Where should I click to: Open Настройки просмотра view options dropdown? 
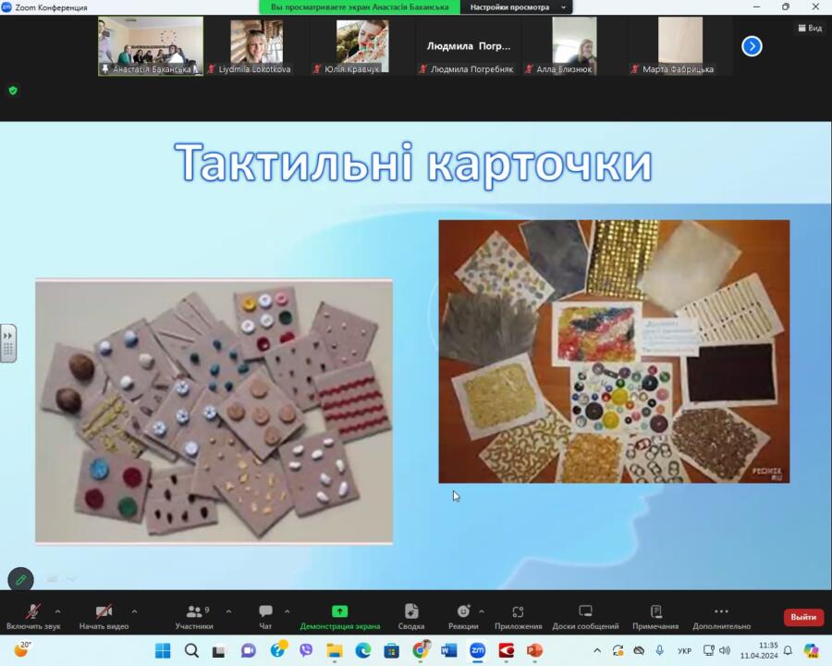517,7
